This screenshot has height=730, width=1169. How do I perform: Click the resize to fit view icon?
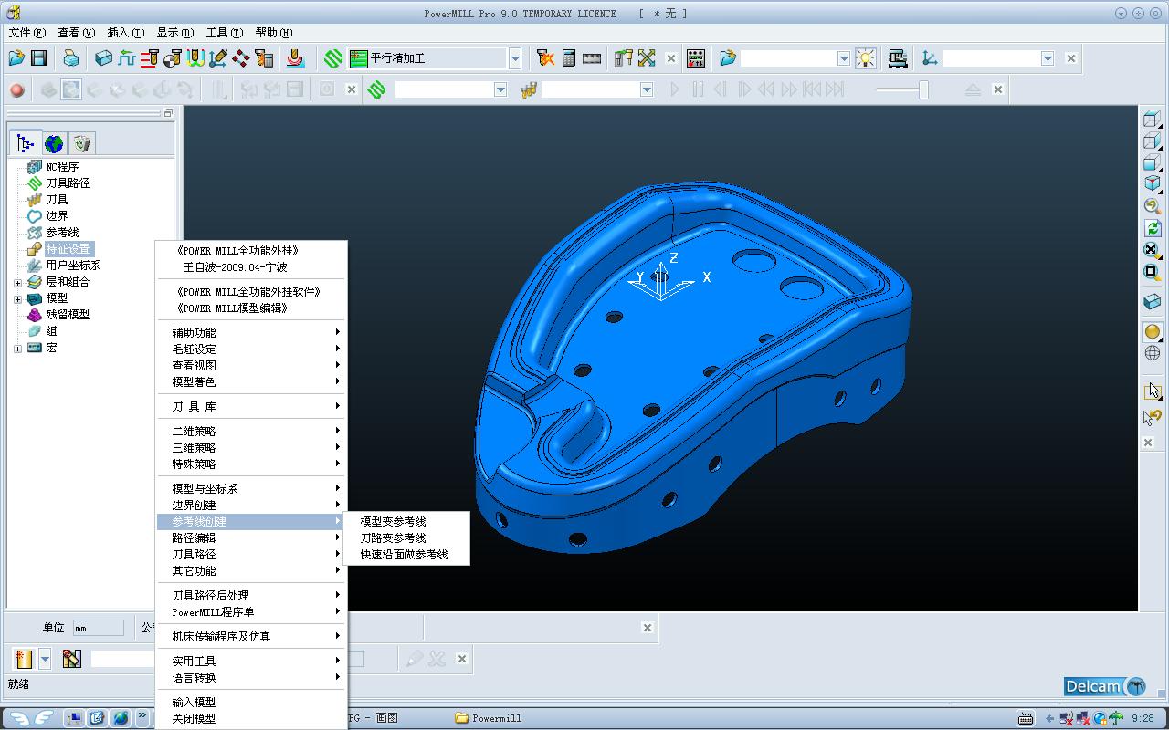point(1153,250)
